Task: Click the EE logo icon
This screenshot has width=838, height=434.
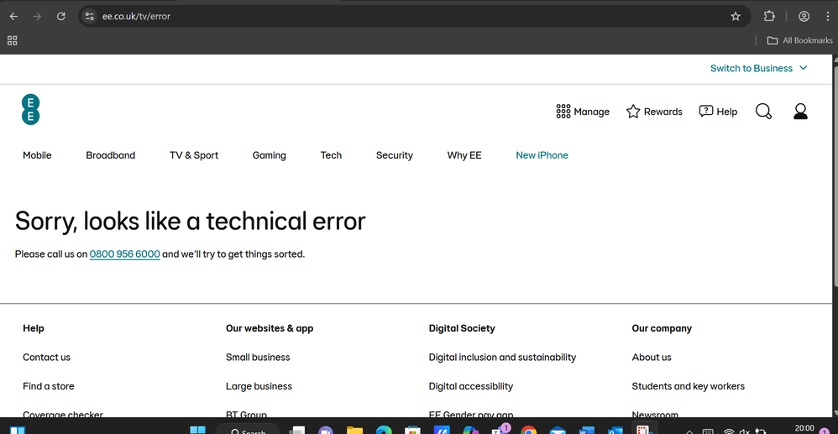Action: (x=31, y=110)
